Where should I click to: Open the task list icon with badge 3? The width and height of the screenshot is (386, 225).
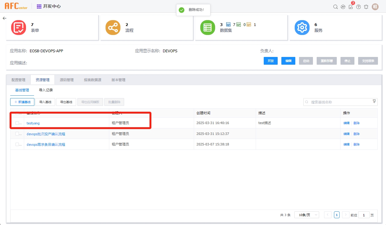(x=351, y=7)
